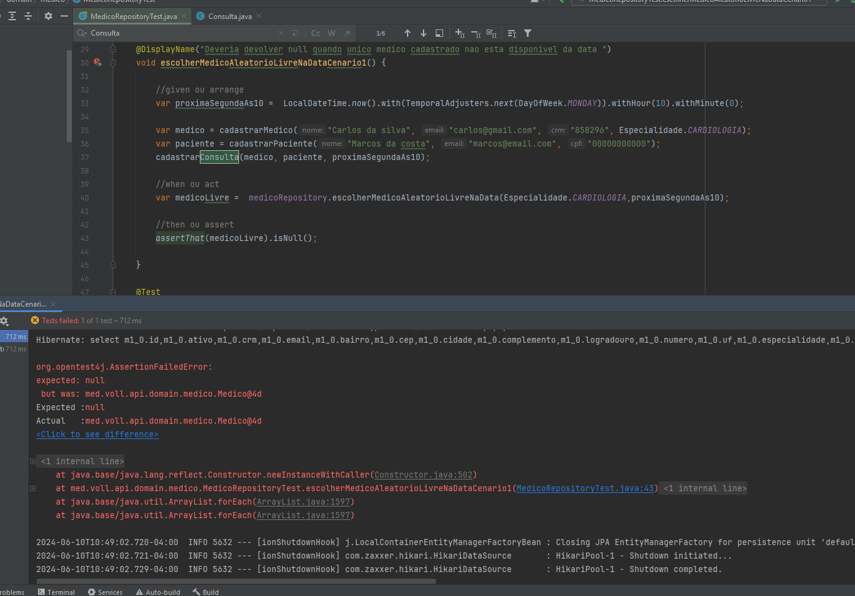The image size is (855, 596).
Task: Select all search occurrences
Action: click(492, 33)
